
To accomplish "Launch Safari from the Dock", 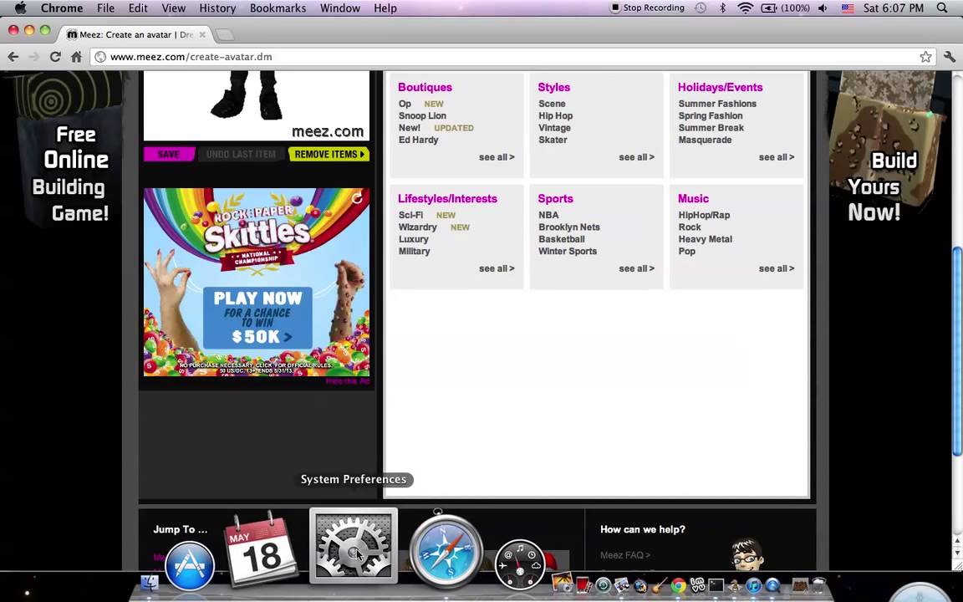I will click(x=446, y=551).
